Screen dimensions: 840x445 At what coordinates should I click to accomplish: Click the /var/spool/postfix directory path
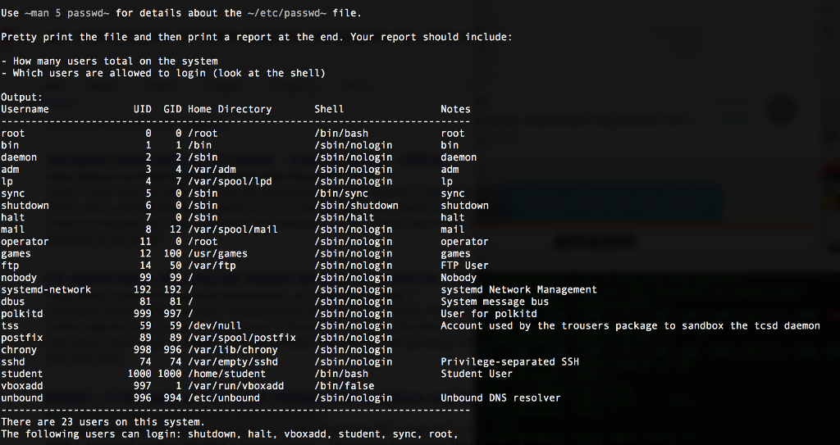(x=242, y=338)
